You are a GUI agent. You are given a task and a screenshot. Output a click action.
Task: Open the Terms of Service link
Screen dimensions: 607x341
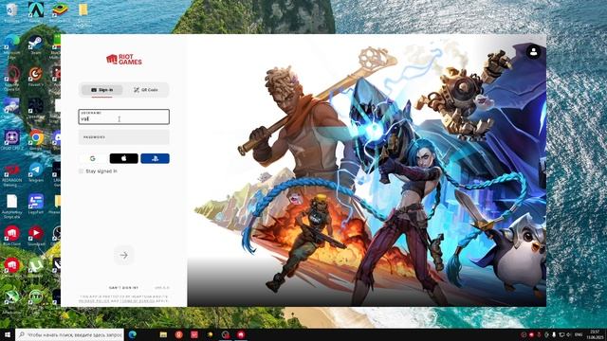(x=138, y=301)
